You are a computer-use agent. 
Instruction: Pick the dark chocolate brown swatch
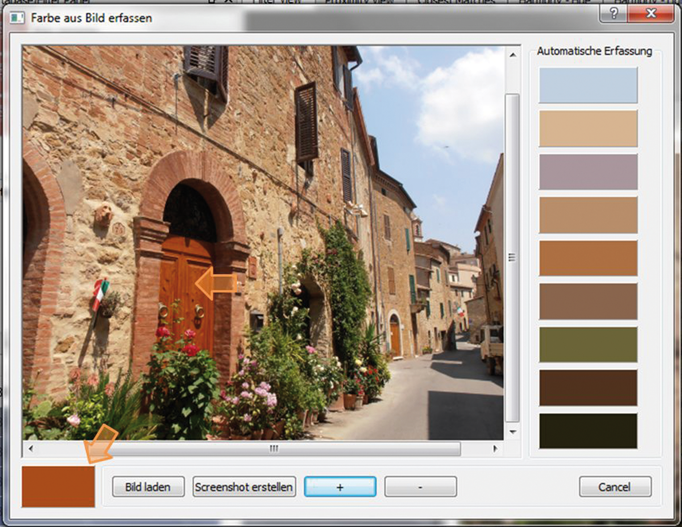(x=588, y=387)
